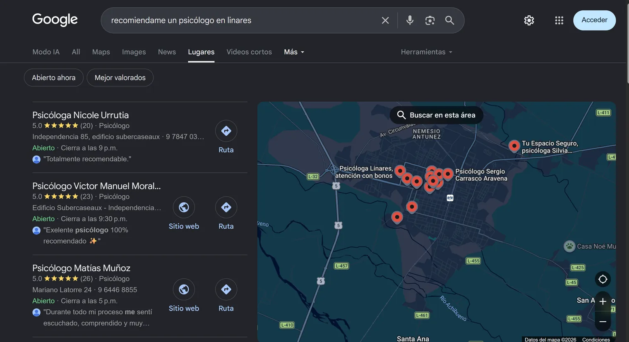Open quick settings gear icon

(529, 20)
